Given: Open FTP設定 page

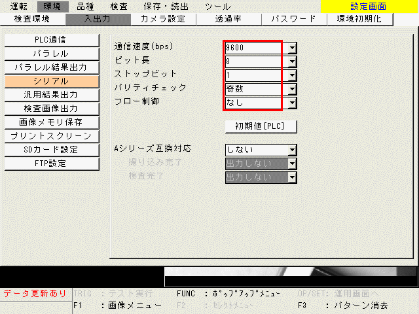Looking at the screenshot, I should [50, 164].
